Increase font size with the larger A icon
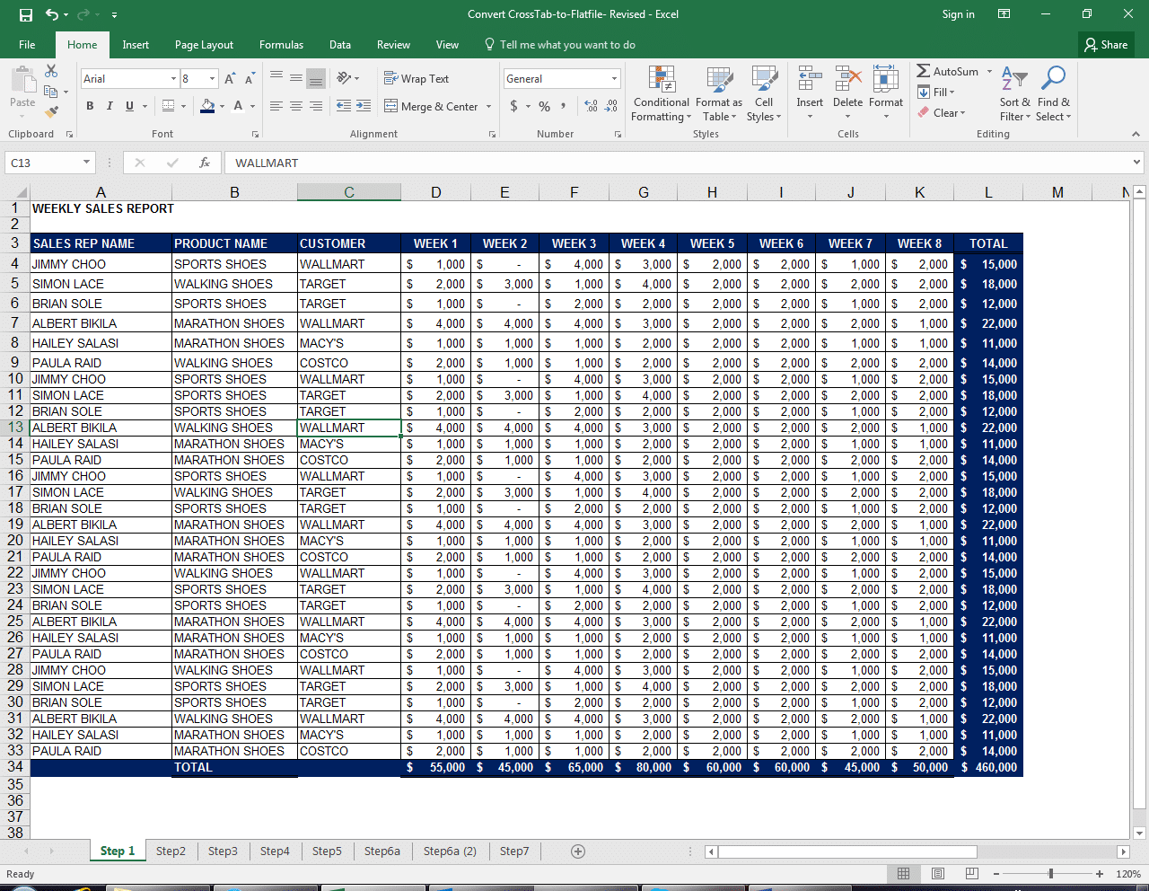 coord(230,79)
